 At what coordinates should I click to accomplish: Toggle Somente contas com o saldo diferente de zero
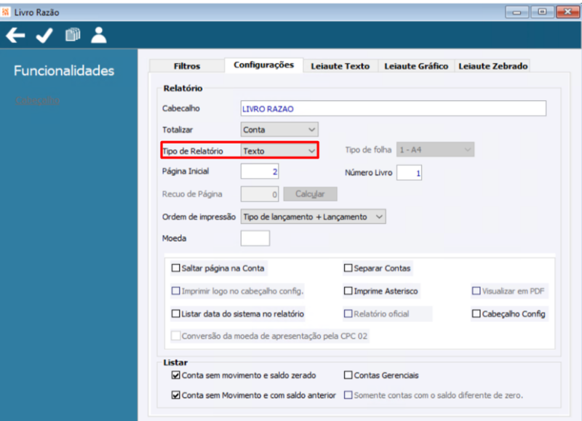(348, 395)
